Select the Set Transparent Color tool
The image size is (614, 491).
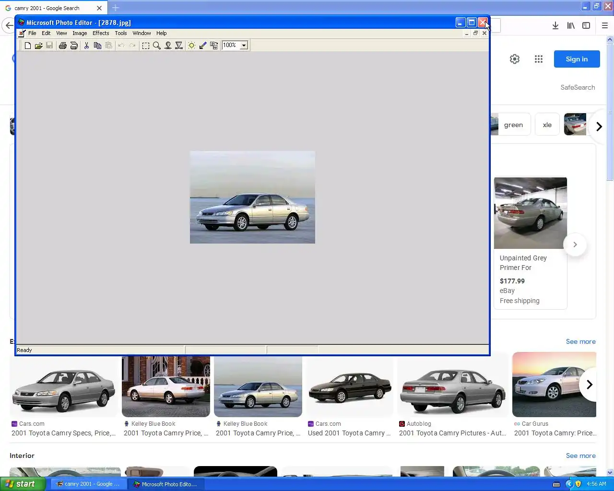pyautogui.click(x=202, y=46)
